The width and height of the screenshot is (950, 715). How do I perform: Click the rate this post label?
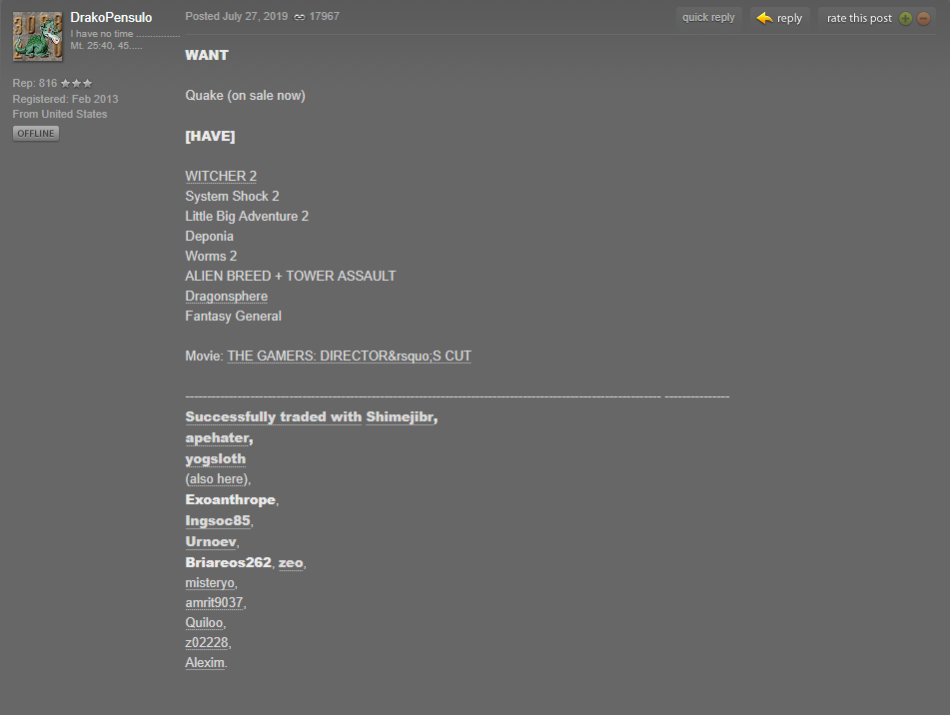tap(859, 18)
